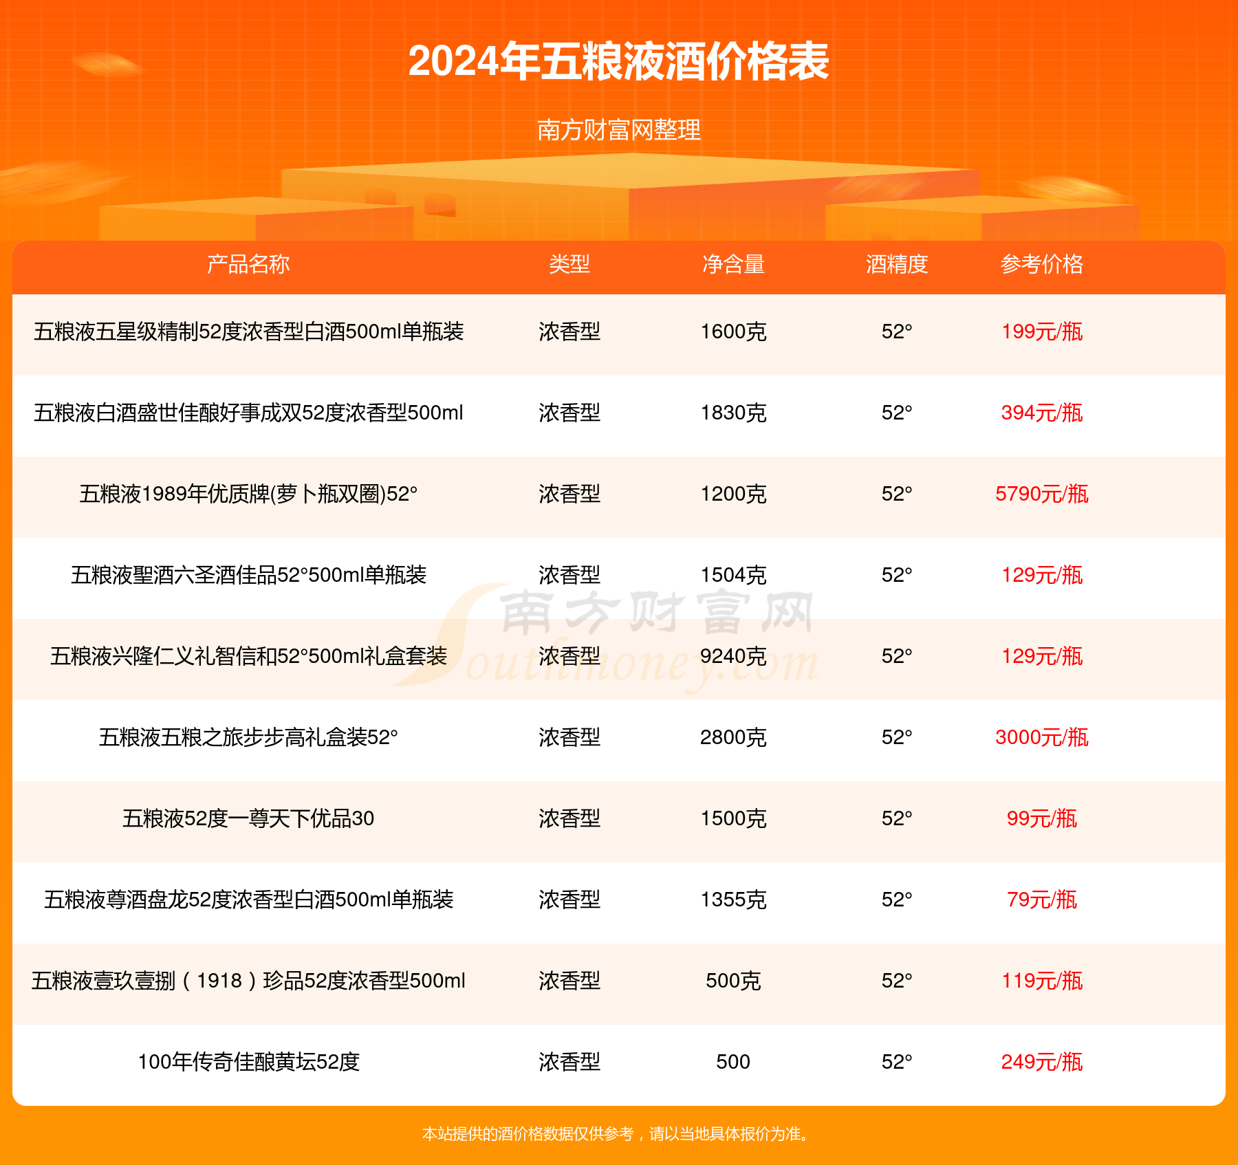Click the price 249元/瓶
The height and width of the screenshot is (1165, 1238).
tap(1042, 1062)
